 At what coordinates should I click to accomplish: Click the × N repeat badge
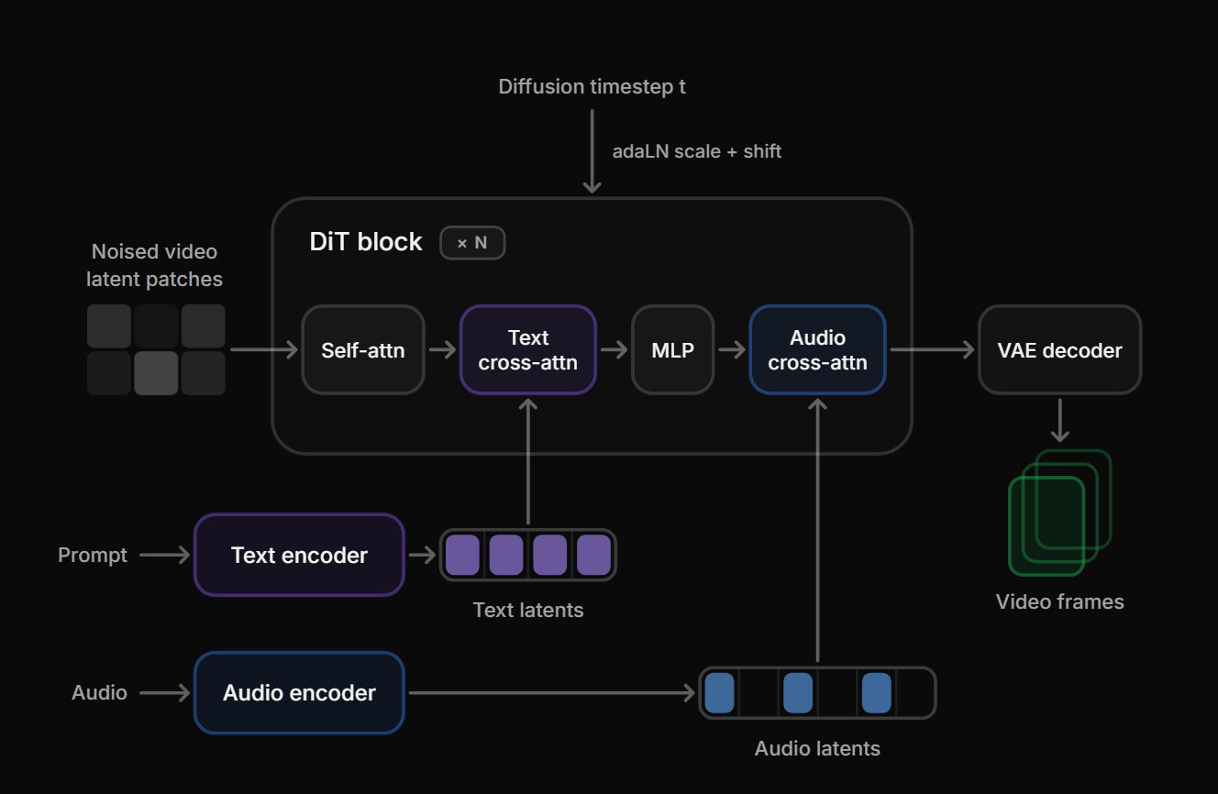click(x=472, y=243)
